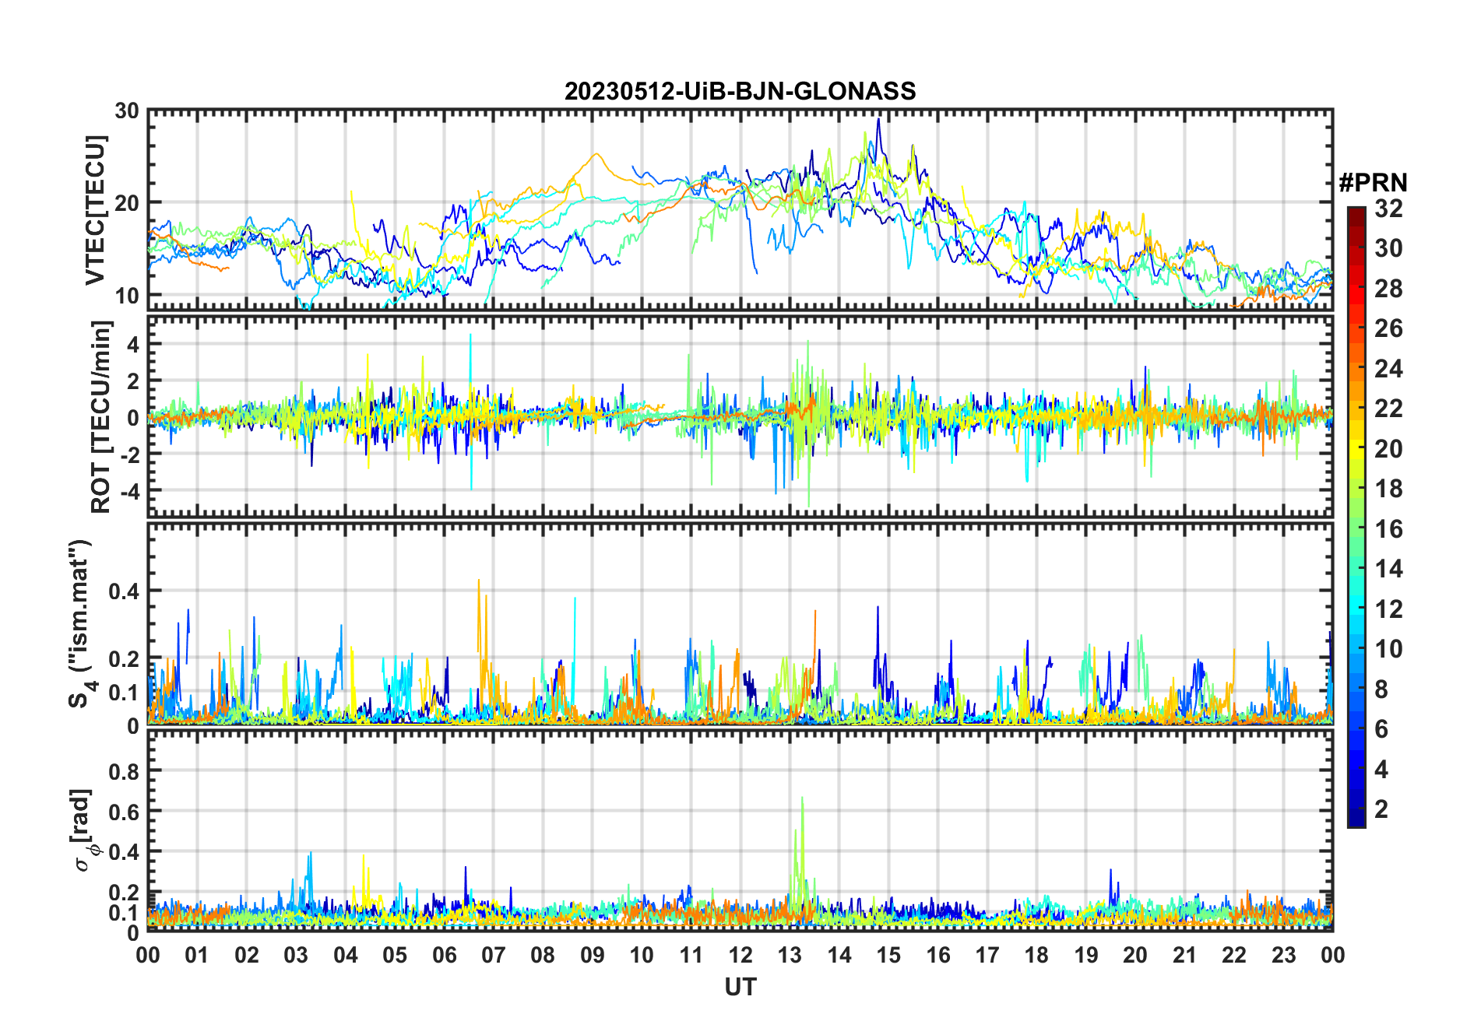Click the #PRN colorbar title
Screen dimensions: 1481x1035
(1373, 183)
